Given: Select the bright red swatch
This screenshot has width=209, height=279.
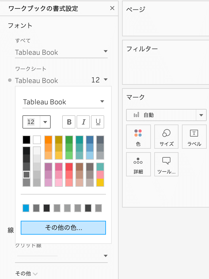Looking at the screenshot, I should tap(69, 167).
